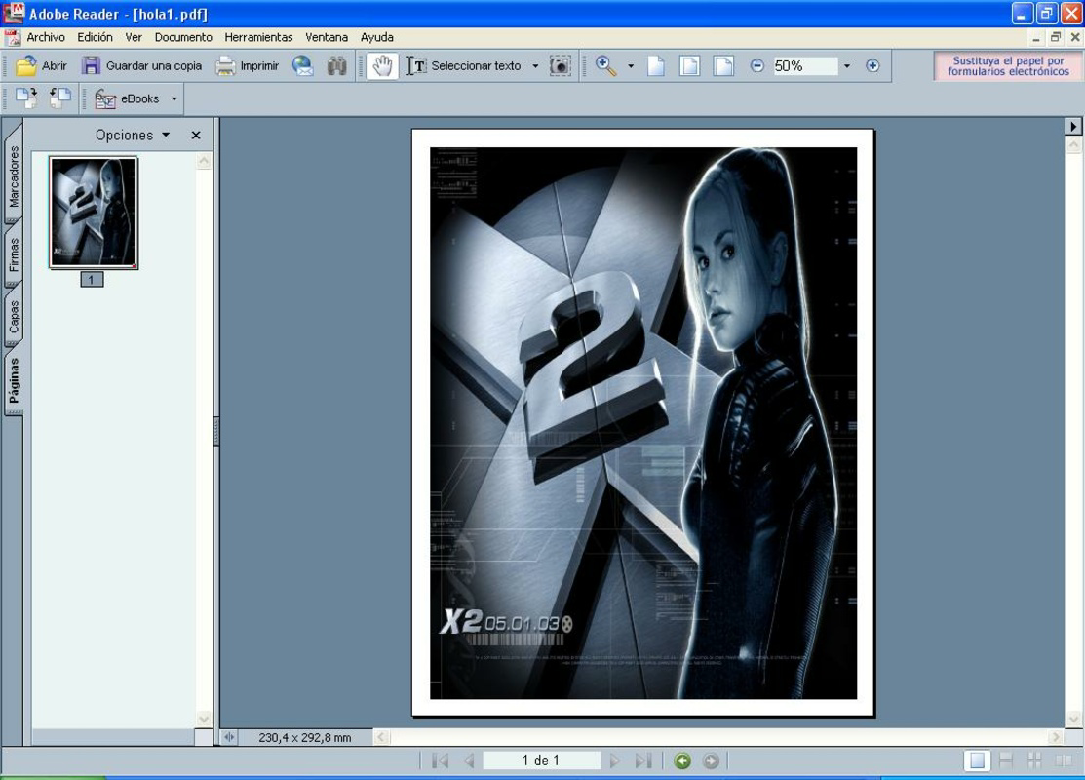This screenshot has width=1085, height=780.
Task: Click the 50% zoom field
Action: 805,65
